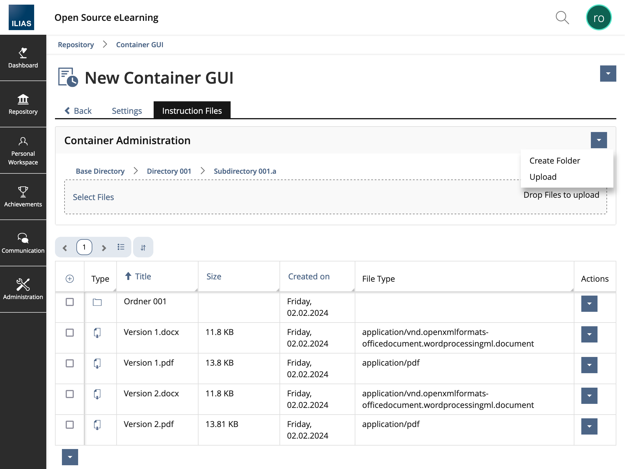The height and width of the screenshot is (469, 625).
Task: Go to next page arrow
Action: pyautogui.click(x=104, y=248)
